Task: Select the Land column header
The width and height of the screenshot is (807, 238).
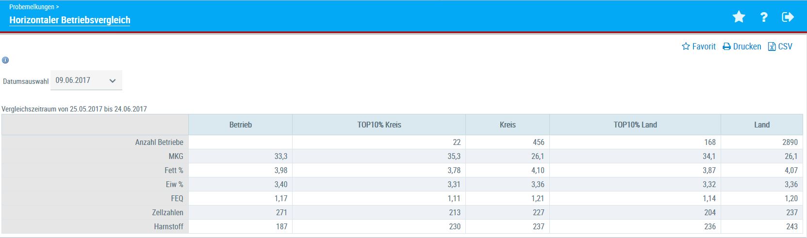Action: click(761, 125)
